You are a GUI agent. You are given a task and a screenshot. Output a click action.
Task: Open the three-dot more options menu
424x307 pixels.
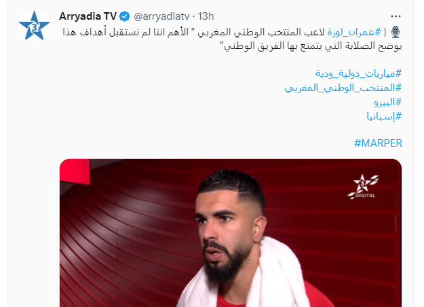click(396, 16)
